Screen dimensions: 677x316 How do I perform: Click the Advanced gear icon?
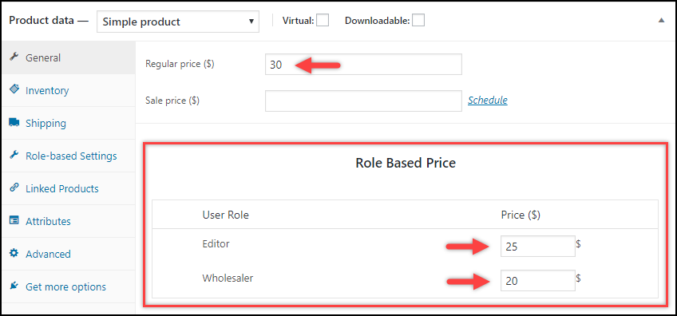(x=14, y=254)
